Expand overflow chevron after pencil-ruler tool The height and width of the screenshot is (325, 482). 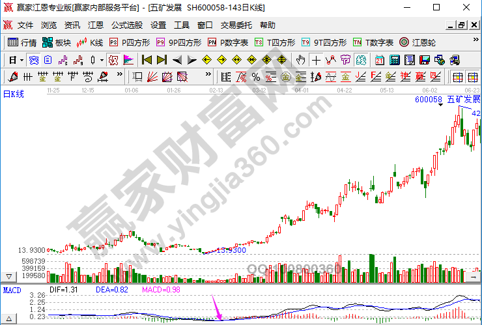click(x=120, y=74)
